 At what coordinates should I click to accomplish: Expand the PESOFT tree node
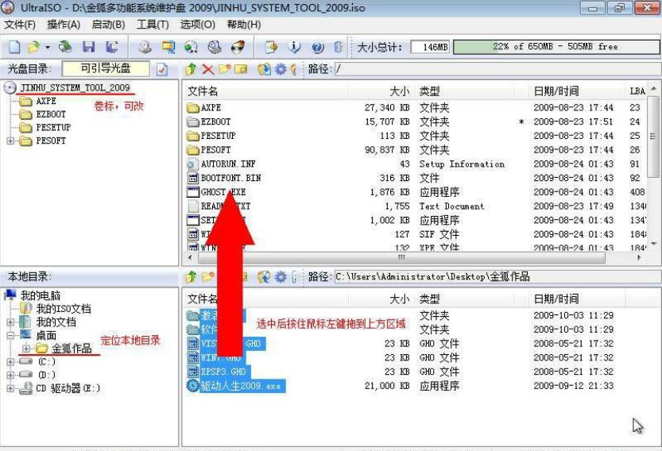pyautogui.click(x=10, y=141)
